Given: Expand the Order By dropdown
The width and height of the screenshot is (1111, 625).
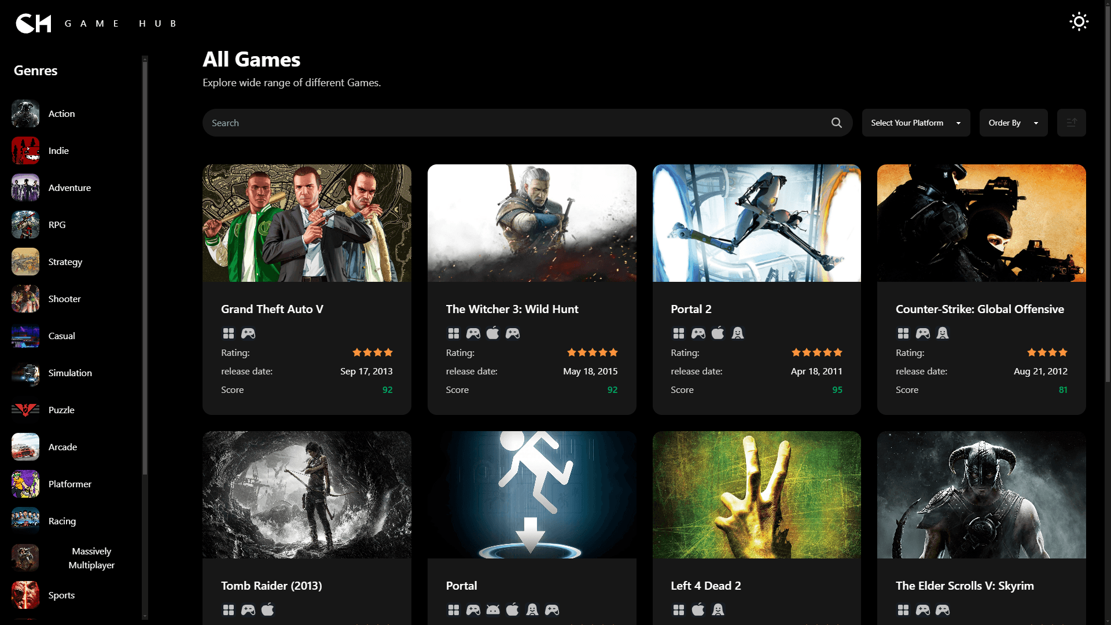Looking at the screenshot, I should [x=1013, y=123].
